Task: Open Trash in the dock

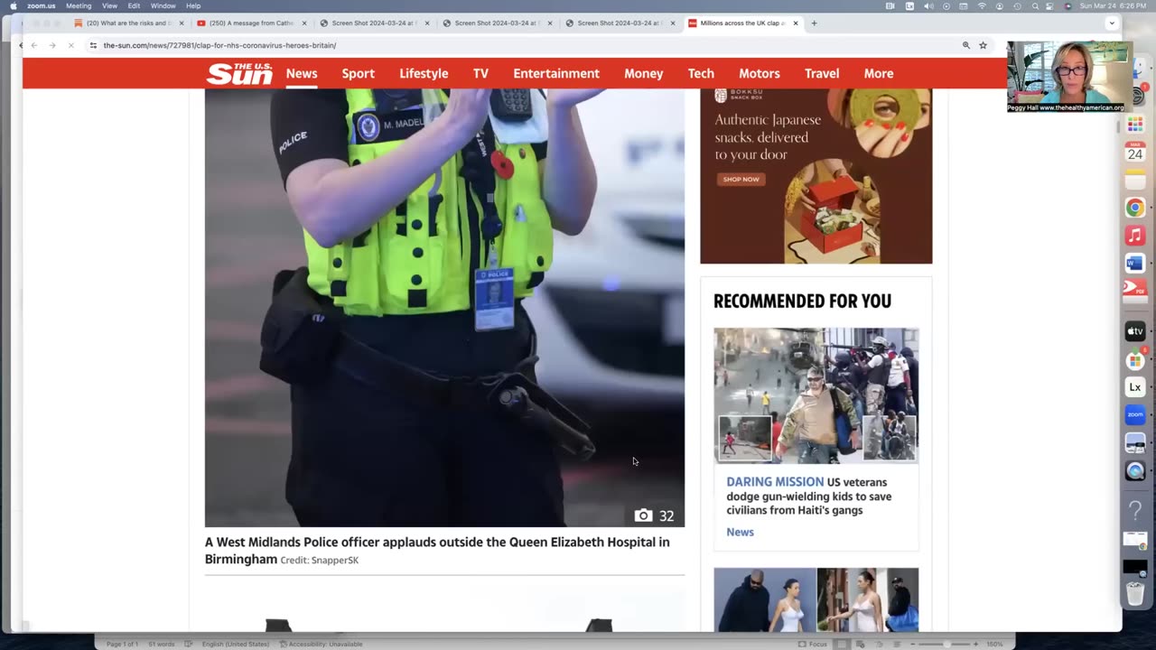Action: (1135, 594)
